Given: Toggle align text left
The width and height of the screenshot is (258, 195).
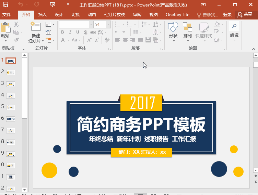Looking at the screenshot, I should 118,40.
